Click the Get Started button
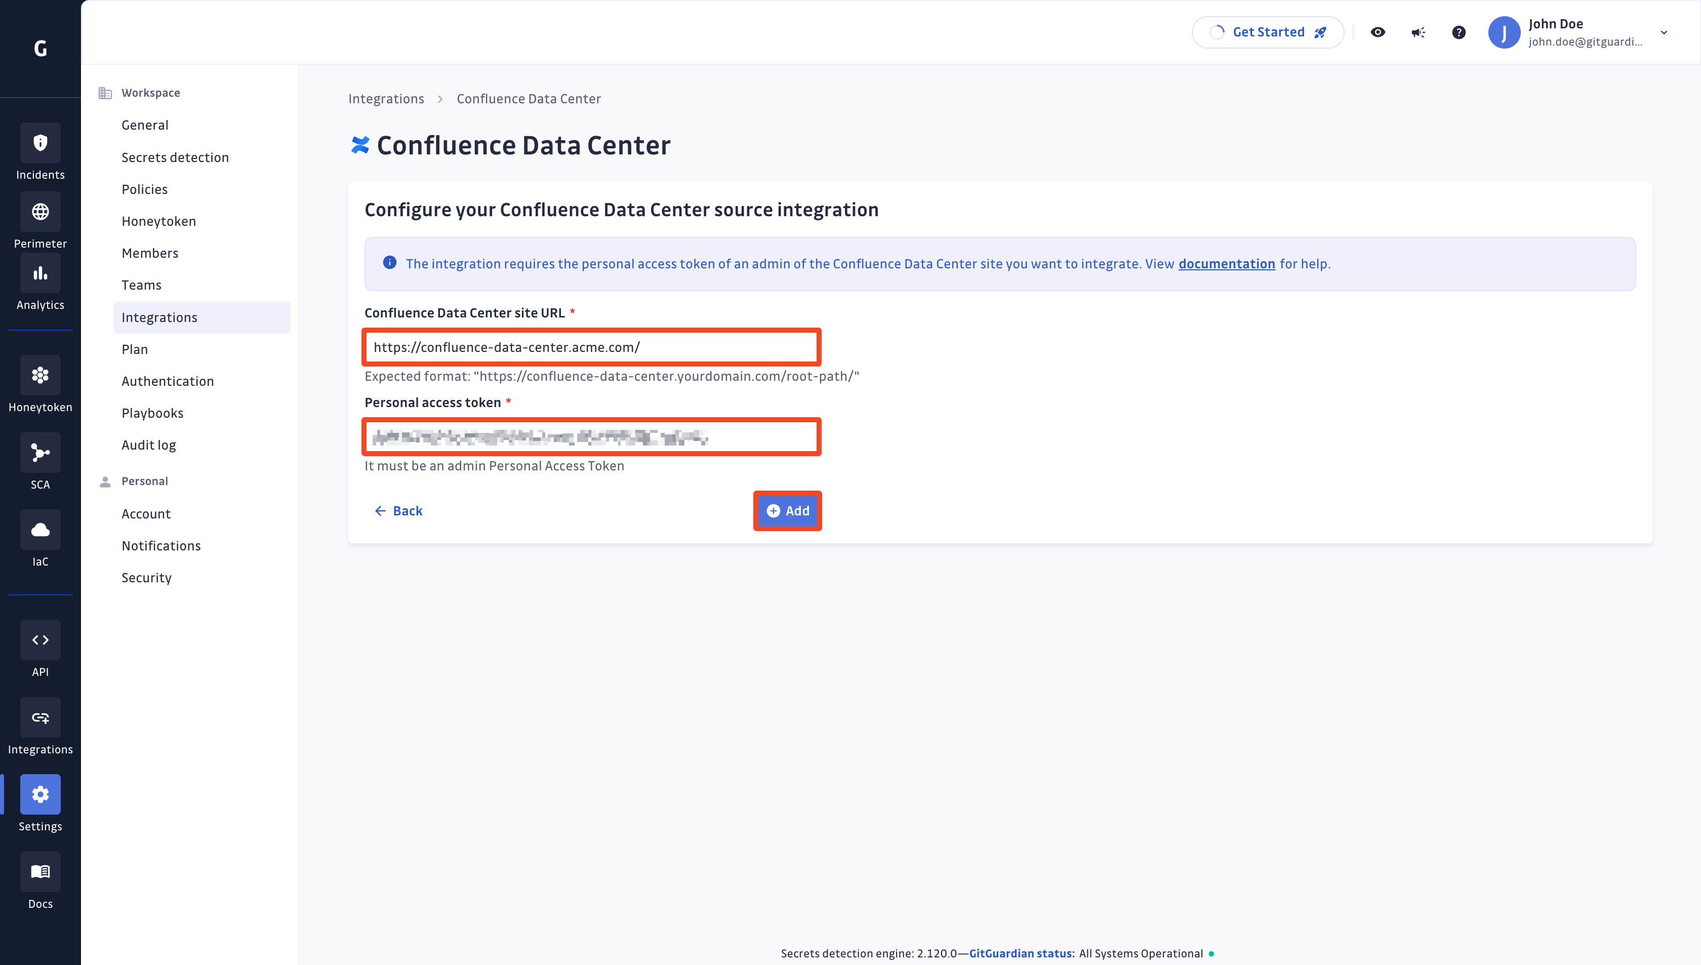Screen dimensions: 1701x965 pyautogui.click(x=1268, y=32)
